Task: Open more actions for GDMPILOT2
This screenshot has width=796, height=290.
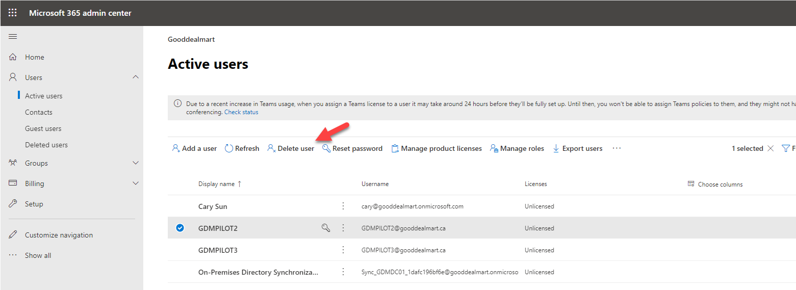Action: point(343,228)
